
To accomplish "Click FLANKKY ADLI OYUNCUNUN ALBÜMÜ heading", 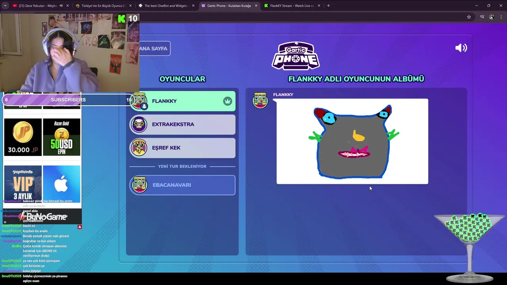I will click(356, 79).
